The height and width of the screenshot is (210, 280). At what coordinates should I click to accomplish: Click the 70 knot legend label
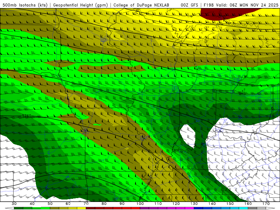point(86,204)
